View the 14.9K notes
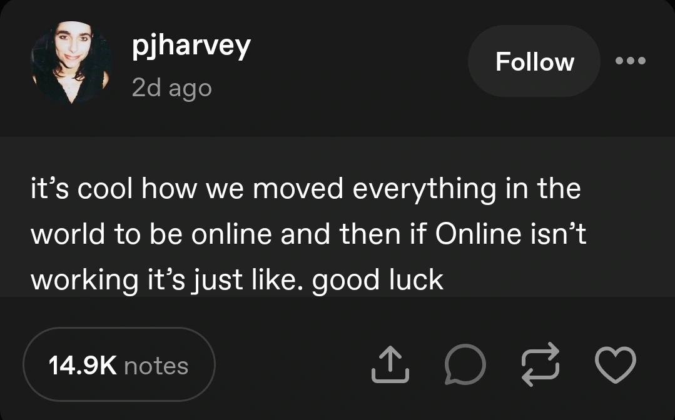This screenshot has height=420, width=675. [119, 365]
